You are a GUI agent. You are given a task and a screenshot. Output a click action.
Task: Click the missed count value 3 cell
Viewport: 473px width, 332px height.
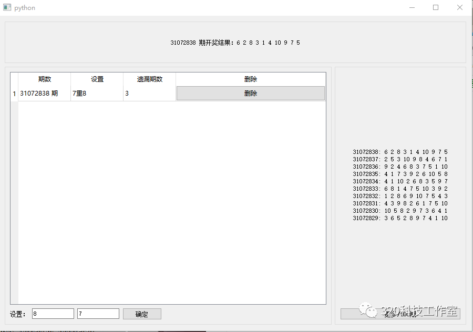(x=126, y=93)
